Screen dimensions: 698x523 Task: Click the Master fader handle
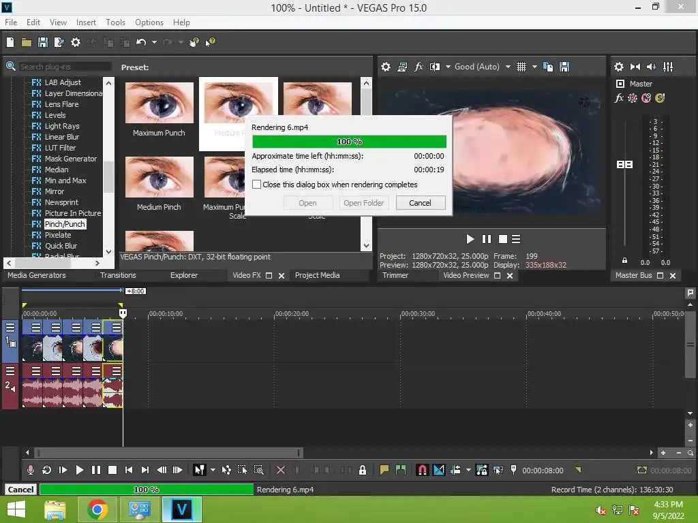(x=624, y=165)
